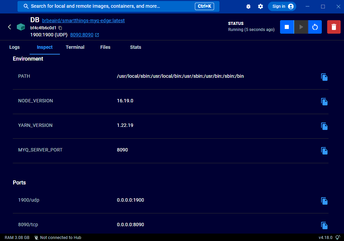Click the RAM 3.08 GB status

tap(17, 238)
